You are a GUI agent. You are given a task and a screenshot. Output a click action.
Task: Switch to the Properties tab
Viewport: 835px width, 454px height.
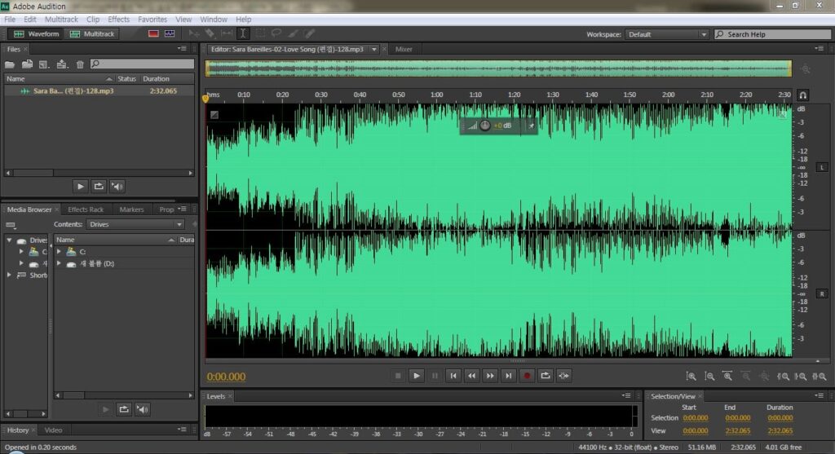[x=166, y=209]
